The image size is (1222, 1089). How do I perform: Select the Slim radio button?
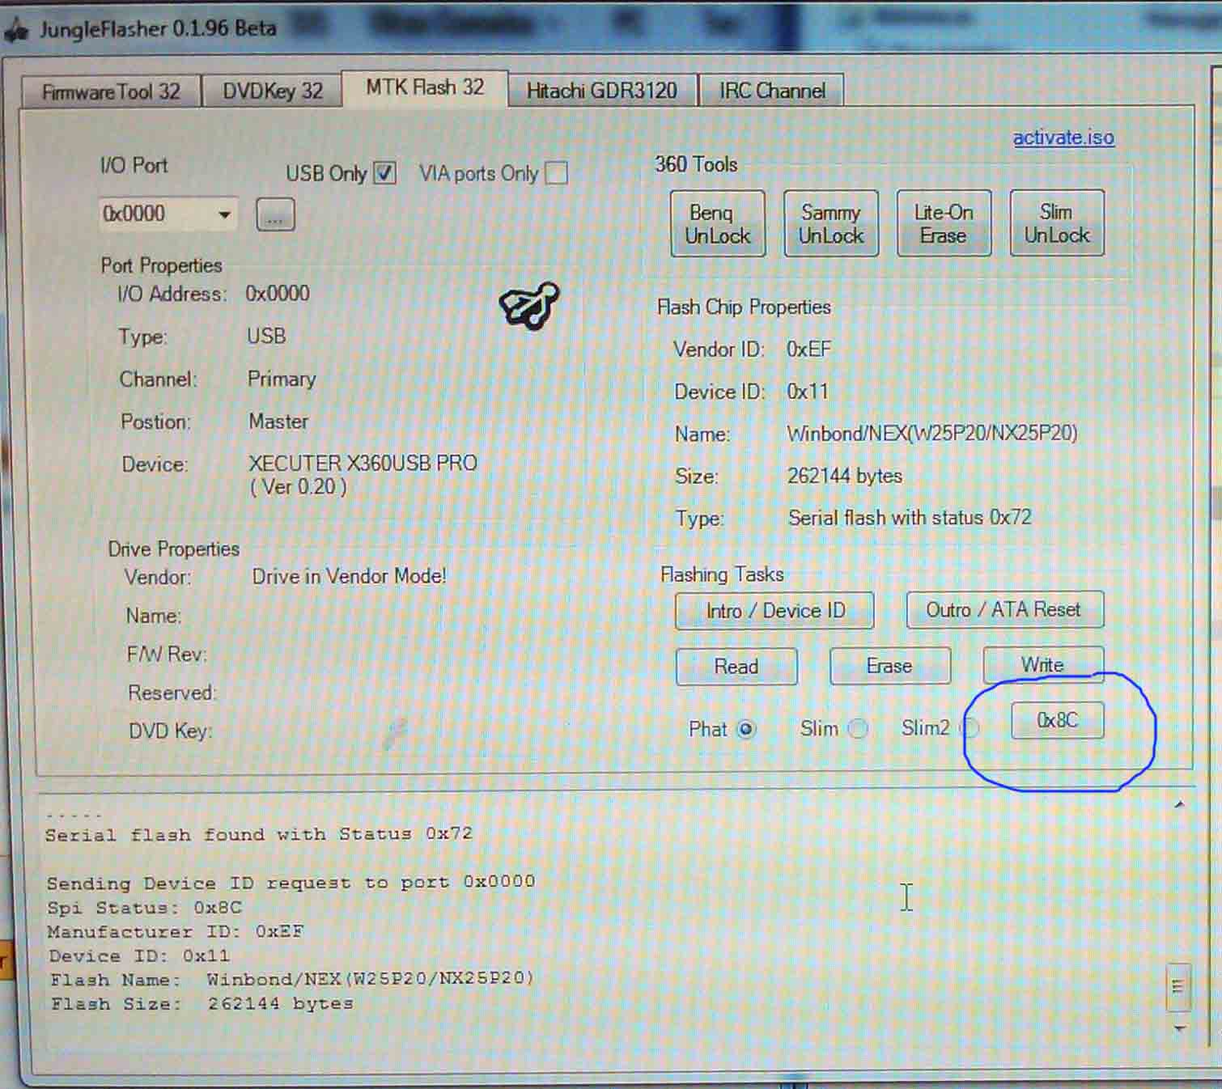tap(858, 728)
